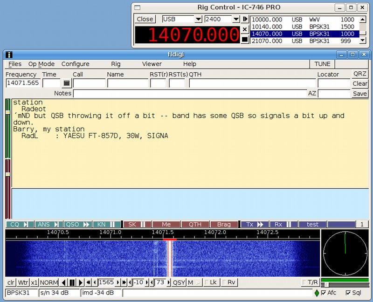Open the Help menu
The height and width of the screenshot is (302, 373).
(x=190, y=64)
